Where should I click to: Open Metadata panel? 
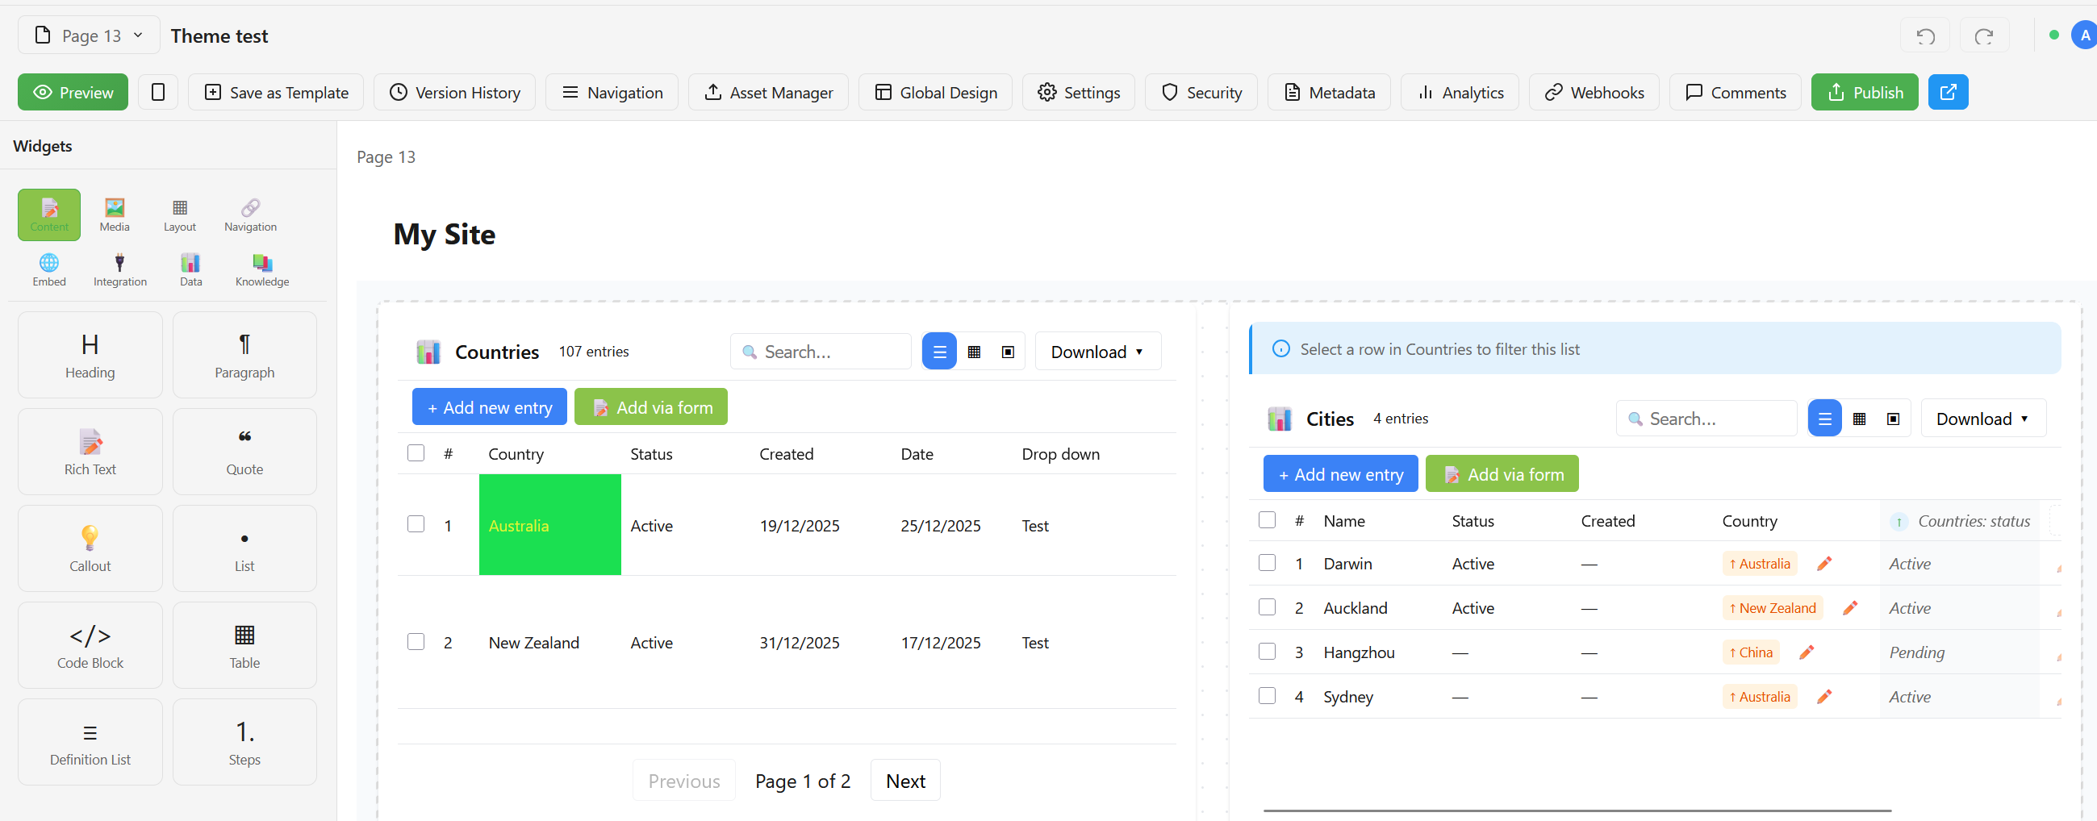(1329, 92)
